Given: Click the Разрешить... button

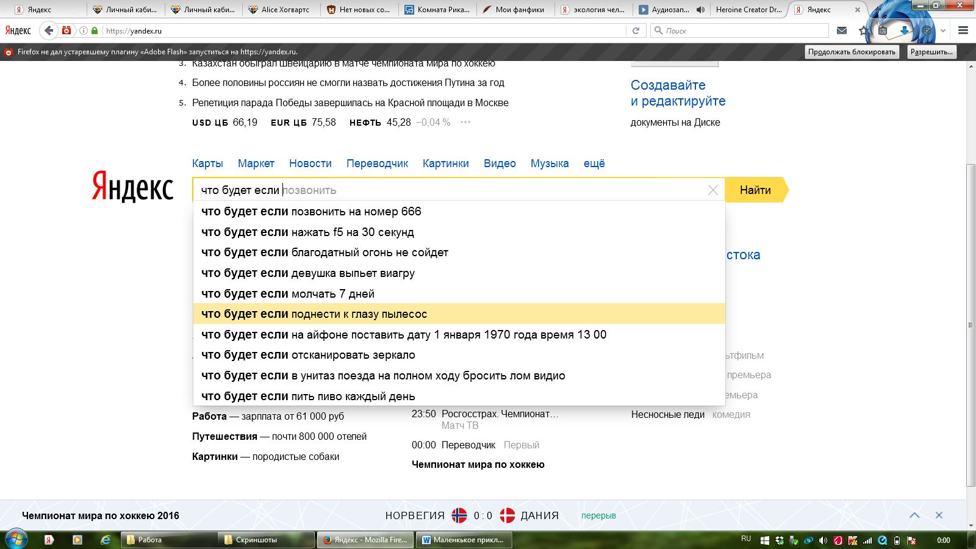Looking at the screenshot, I should [931, 52].
